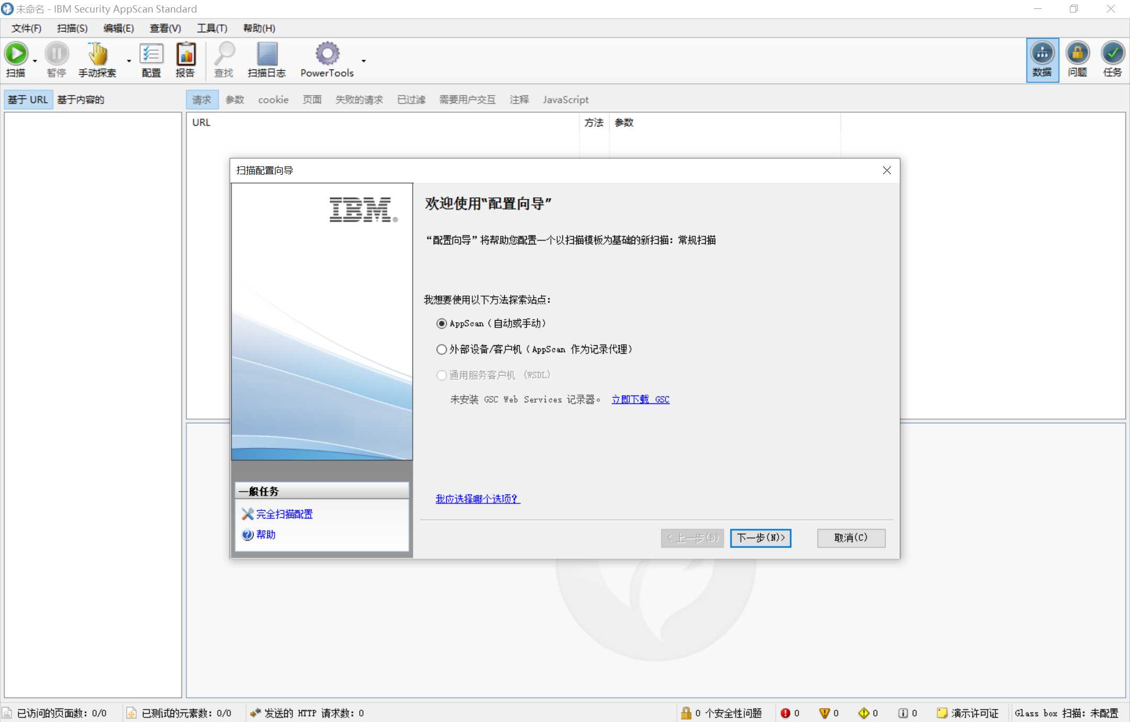Switch to the Tasks (任务) checkmark icon

1113,53
